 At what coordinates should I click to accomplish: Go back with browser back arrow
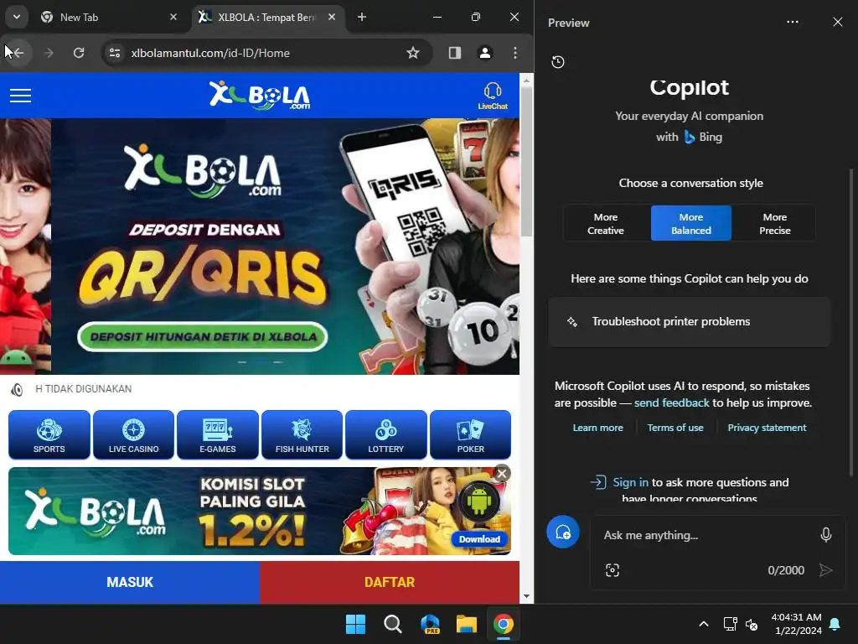17,53
